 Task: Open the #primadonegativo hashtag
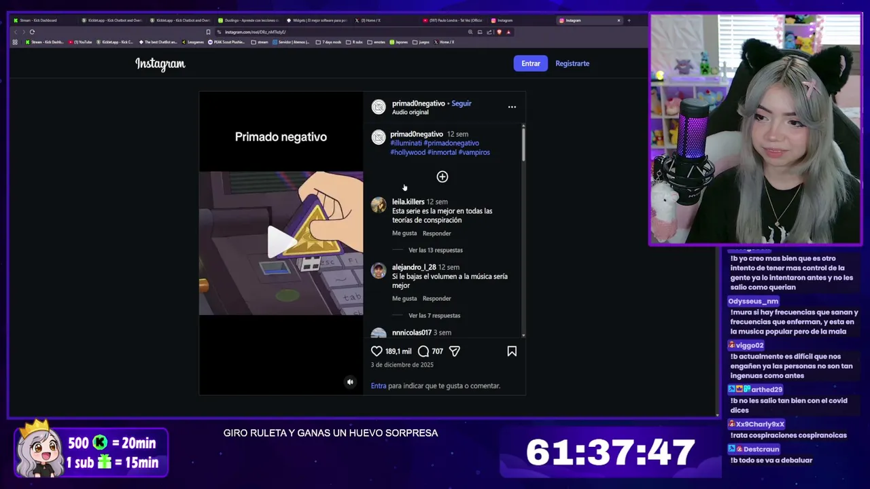pos(451,143)
